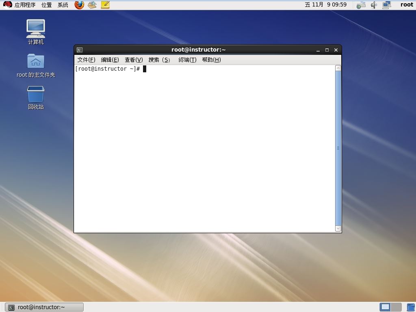
Task: Select the 计算机 desktop icon
Action: pyautogui.click(x=36, y=32)
